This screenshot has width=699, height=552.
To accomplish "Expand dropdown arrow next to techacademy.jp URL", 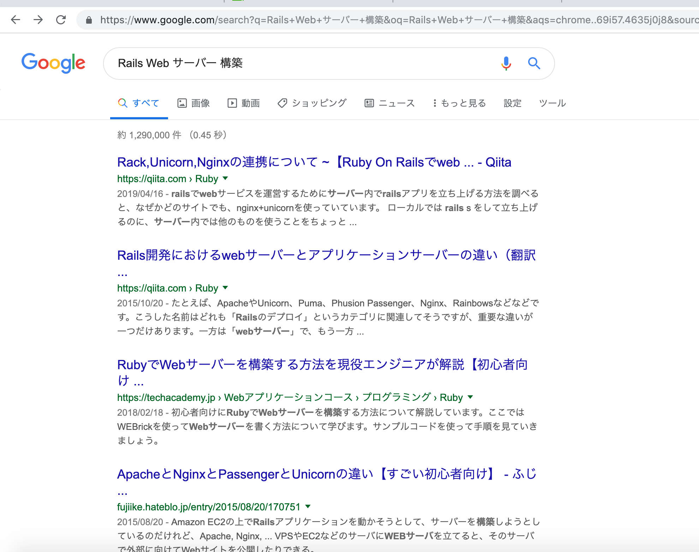I will pyautogui.click(x=470, y=397).
